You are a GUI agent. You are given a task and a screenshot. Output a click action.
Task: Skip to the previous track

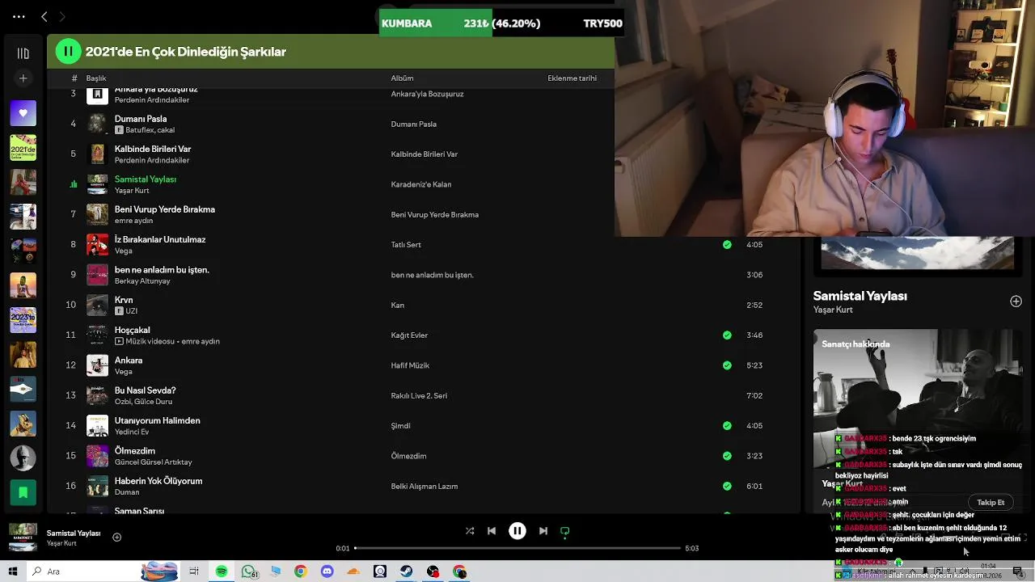(x=492, y=531)
